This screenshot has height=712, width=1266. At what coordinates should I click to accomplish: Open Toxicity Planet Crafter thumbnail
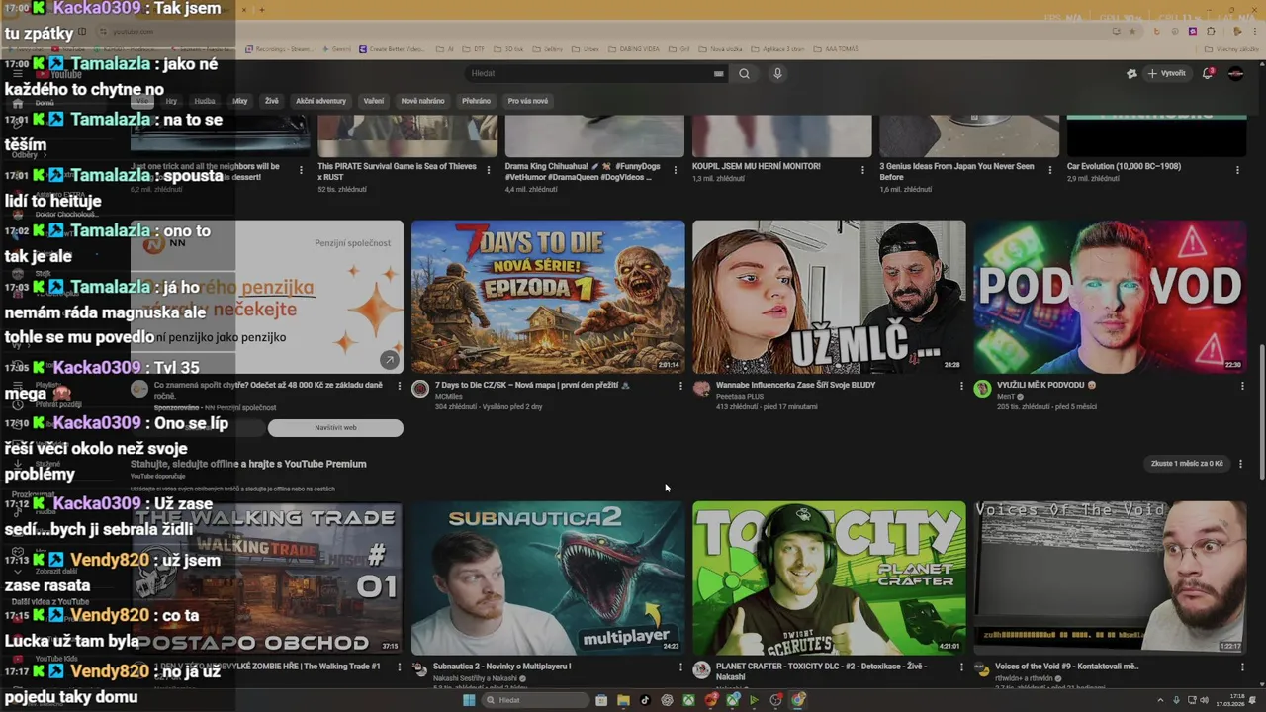coord(829,578)
